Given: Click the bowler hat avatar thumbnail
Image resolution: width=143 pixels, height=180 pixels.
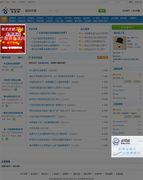Looking at the screenshot, I should coord(120,43).
